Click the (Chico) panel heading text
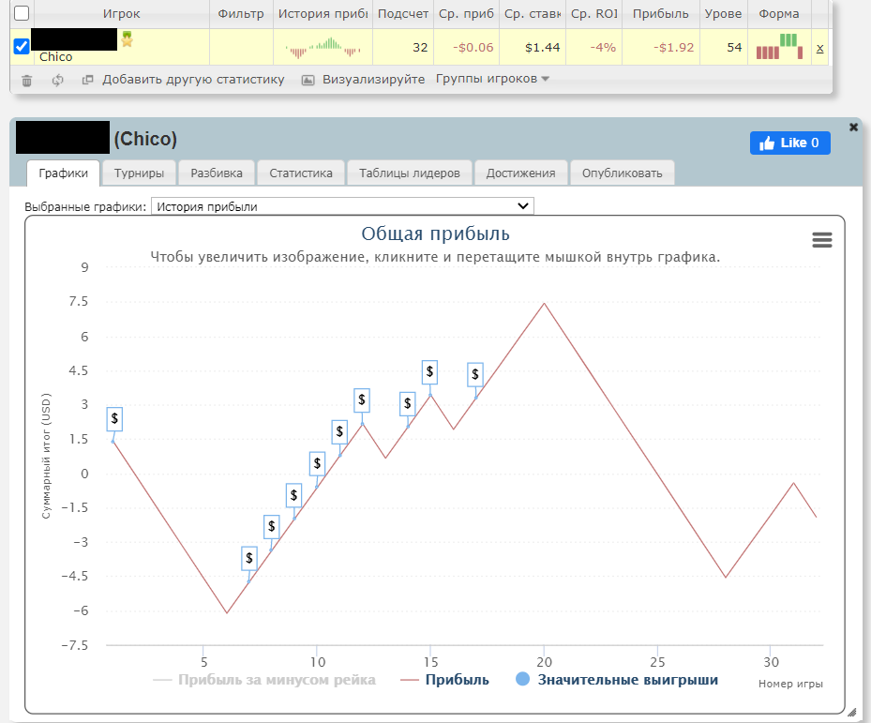Screen dimensions: 871x723 click(145, 139)
